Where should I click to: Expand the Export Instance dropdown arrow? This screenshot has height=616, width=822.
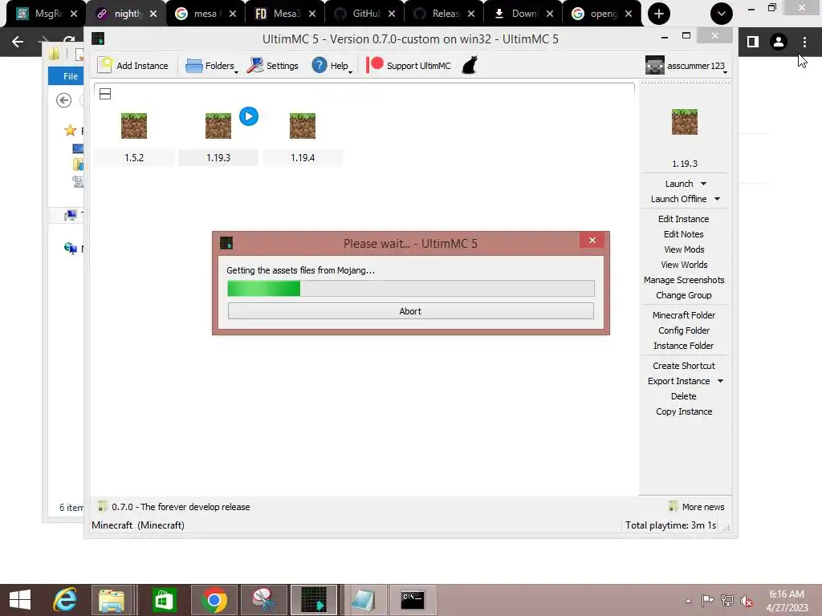(x=720, y=381)
